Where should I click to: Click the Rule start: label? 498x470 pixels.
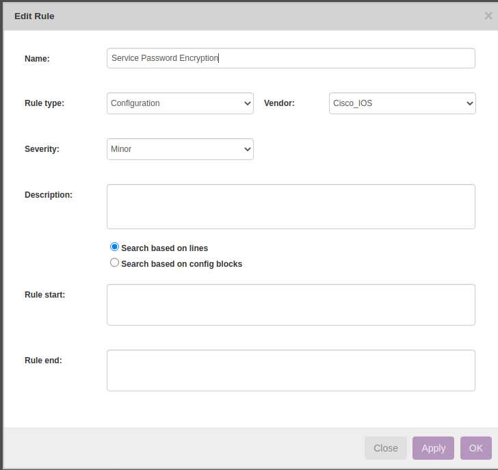point(44,294)
